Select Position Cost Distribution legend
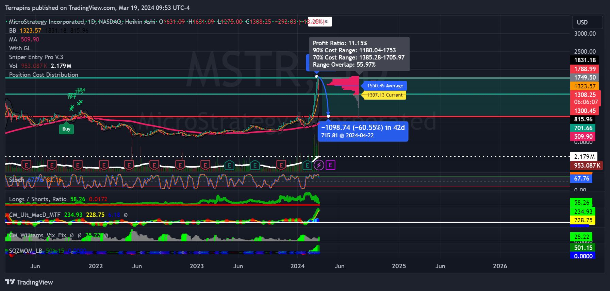Viewport: 610px width, 291px height. click(44, 75)
